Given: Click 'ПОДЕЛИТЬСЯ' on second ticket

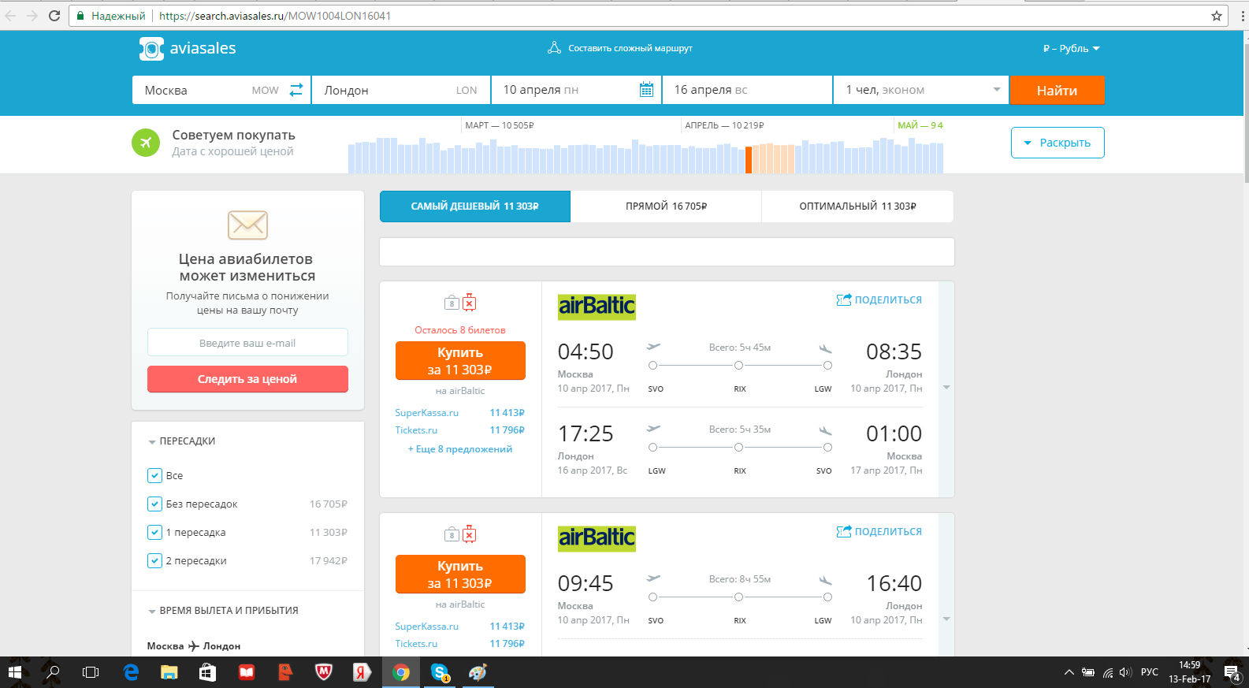Looking at the screenshot, I should click(x=879, y=531).
